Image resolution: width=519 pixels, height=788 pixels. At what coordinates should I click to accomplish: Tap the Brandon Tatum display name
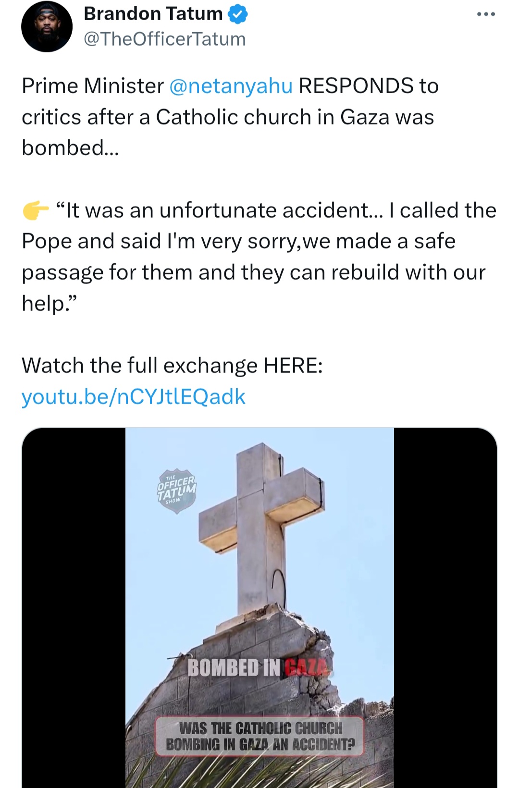tap(153, 14)
